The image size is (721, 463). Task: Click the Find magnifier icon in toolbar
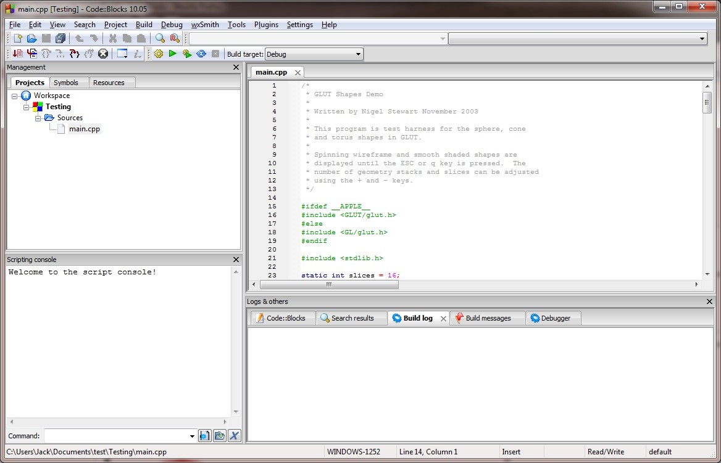click(160, 39)
